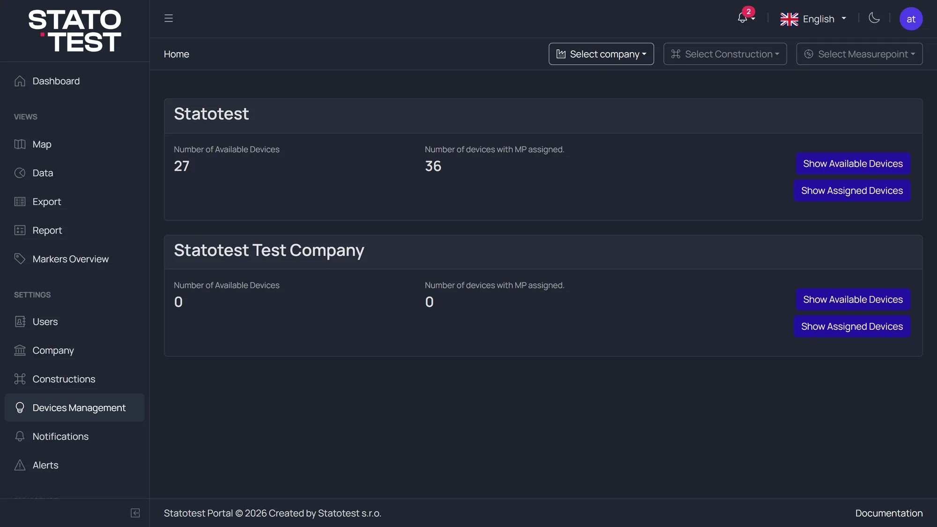Toggle dark mode moon icon
Image resolution: width=937 pixels, height=527 pixels.
click(874, 18)
